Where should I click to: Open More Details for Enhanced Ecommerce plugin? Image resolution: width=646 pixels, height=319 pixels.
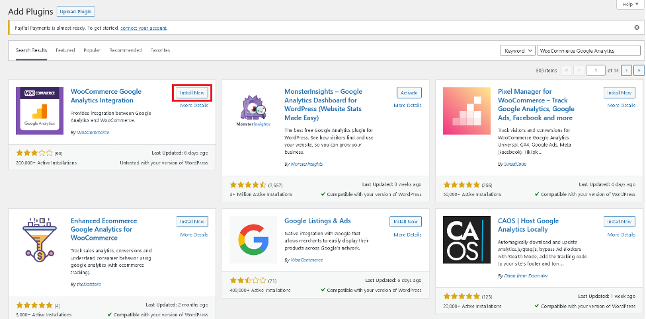(x=194, y=234)
